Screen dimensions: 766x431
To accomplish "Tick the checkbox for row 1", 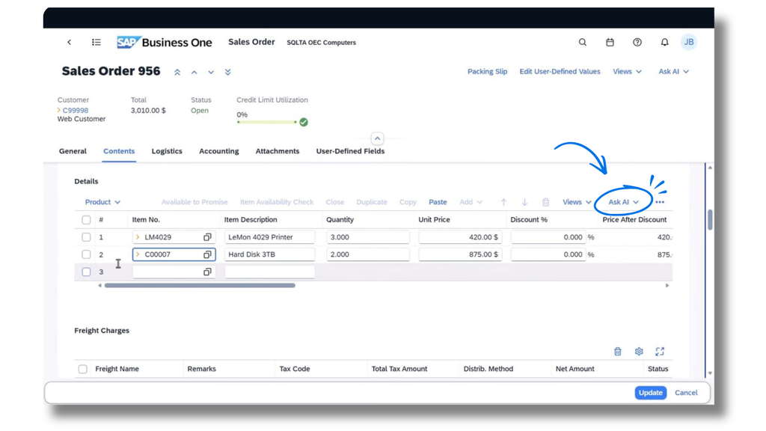I will (86, 237).
